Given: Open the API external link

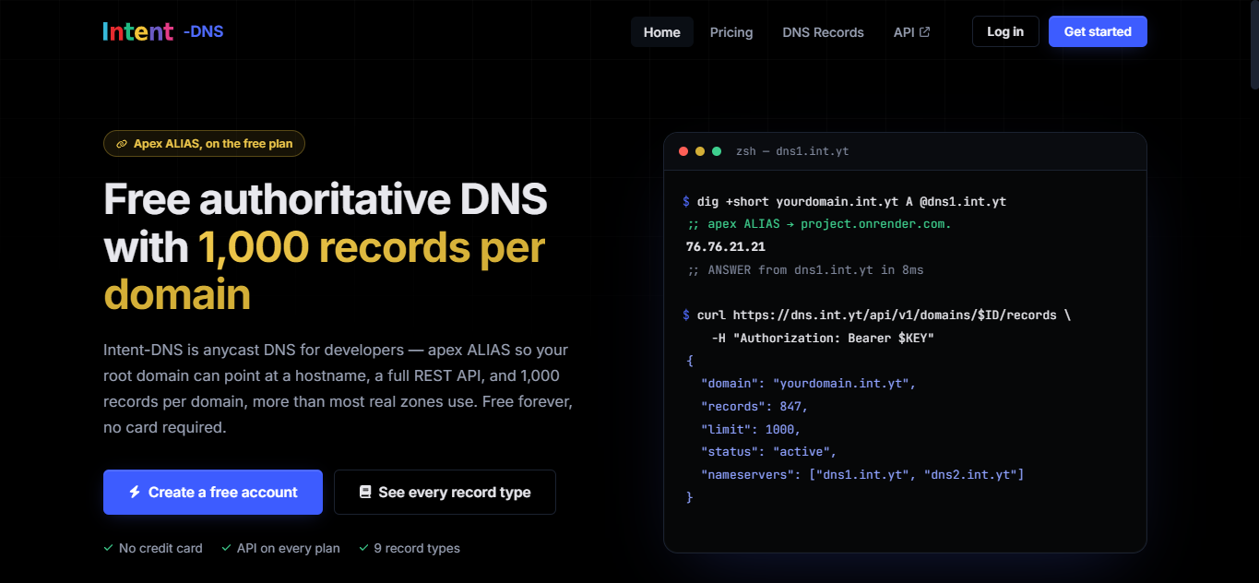Looking at the screenshot, I should (x=911, y=31).
